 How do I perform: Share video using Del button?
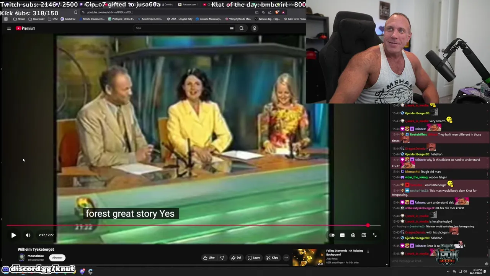point(236,258)
